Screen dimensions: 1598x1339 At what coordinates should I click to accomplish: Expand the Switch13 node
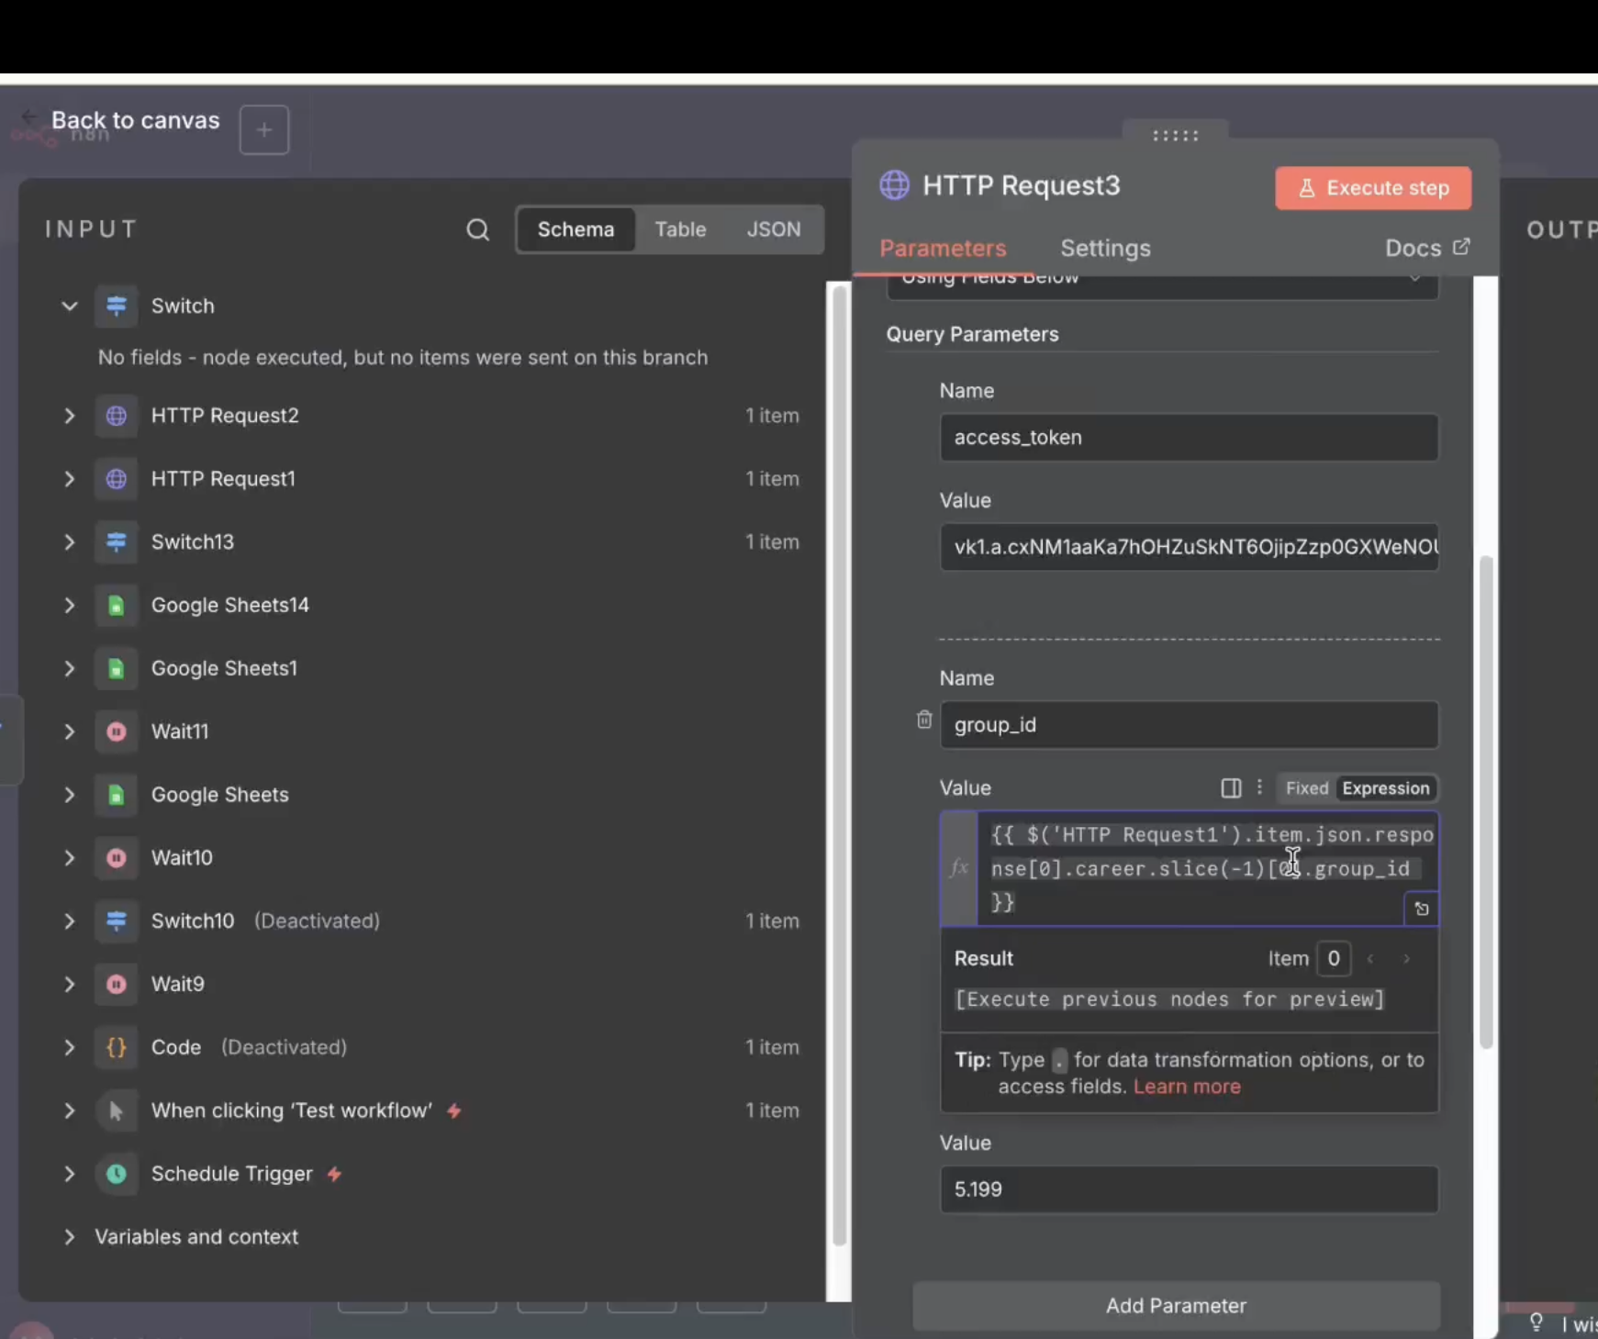(x=70, y=542)
